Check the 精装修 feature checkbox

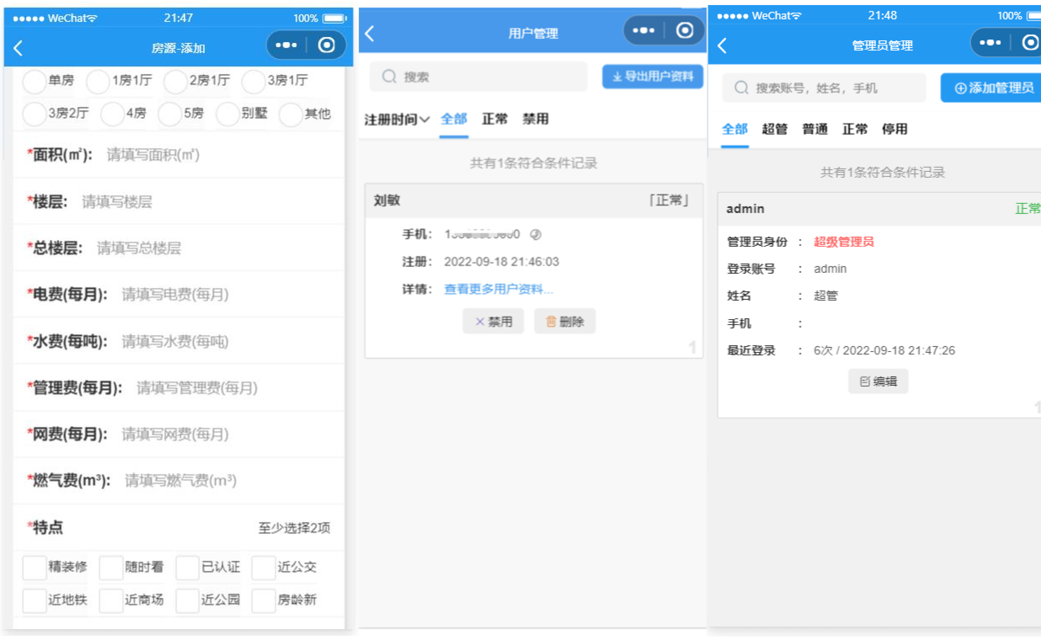(34, 568)
